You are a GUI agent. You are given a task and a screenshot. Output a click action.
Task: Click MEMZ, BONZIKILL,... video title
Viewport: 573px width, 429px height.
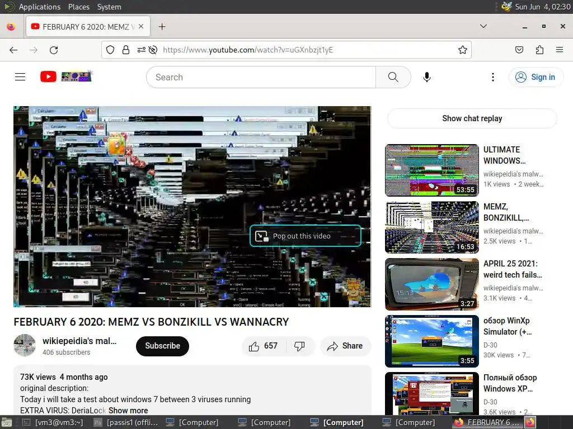coord(506,212)
